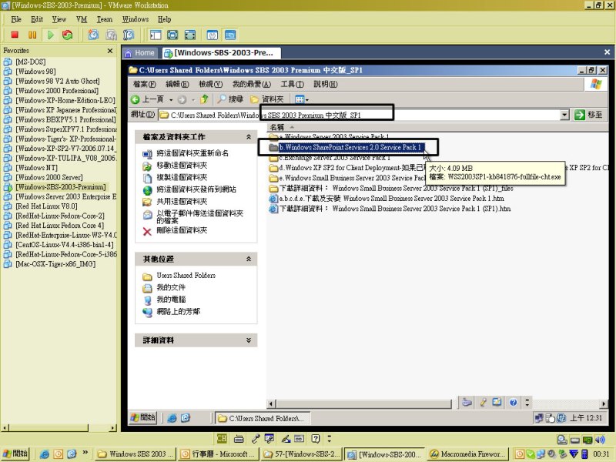Click the 移至 go button
616x462 pixels.
click(588, 115)
